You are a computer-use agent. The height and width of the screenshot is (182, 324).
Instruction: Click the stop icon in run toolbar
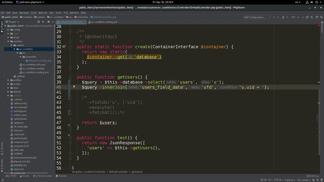[287, 17]
